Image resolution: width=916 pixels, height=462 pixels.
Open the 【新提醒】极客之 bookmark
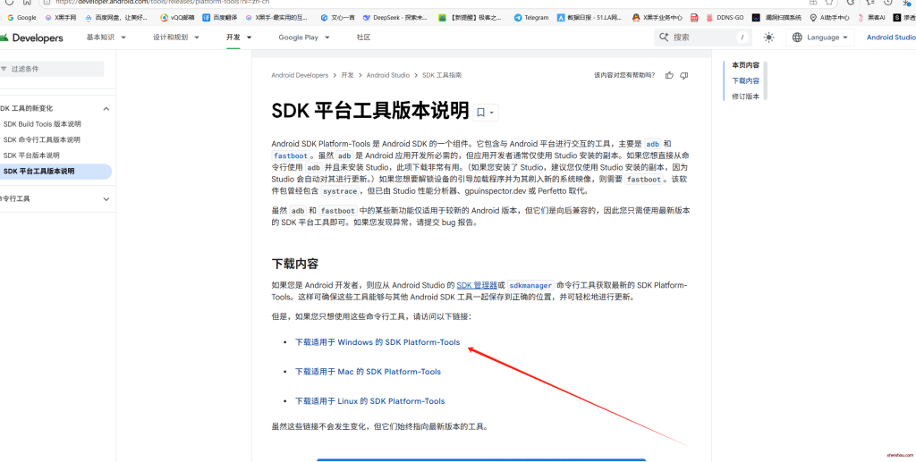coord(471,18)
